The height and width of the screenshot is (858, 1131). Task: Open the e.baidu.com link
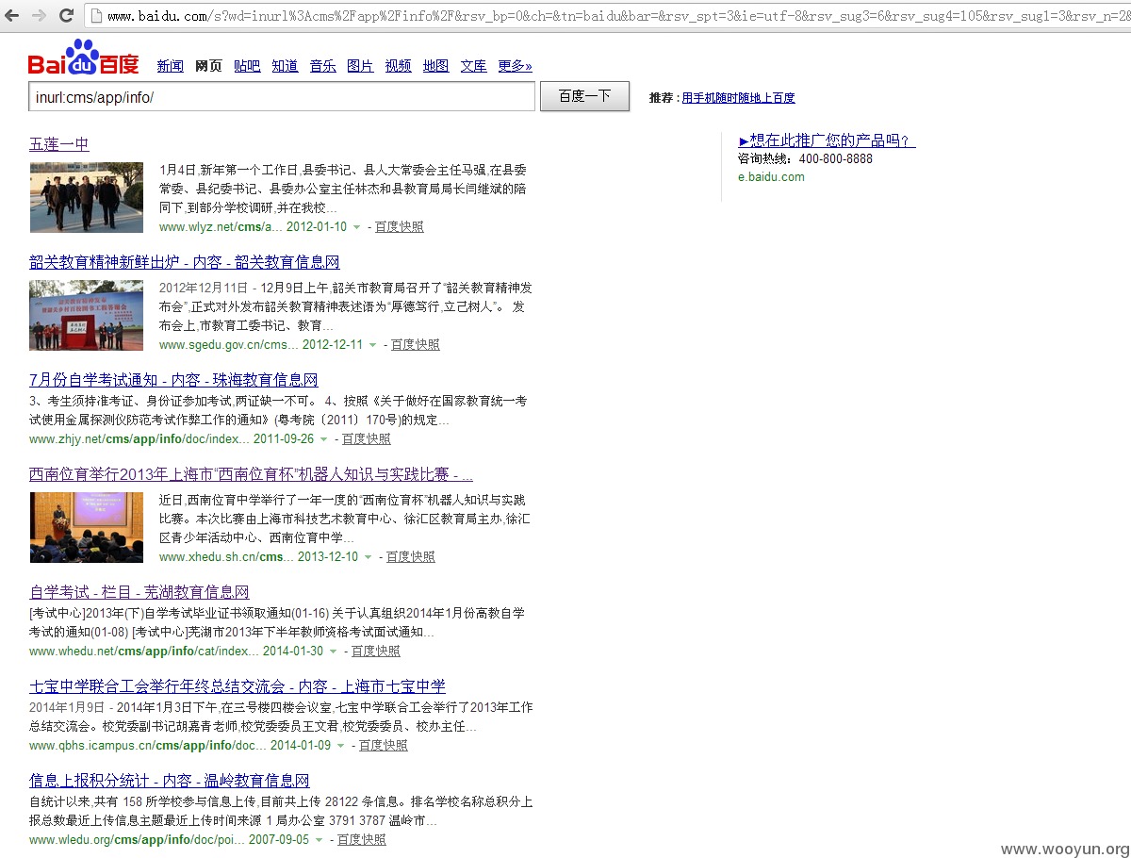771,176
